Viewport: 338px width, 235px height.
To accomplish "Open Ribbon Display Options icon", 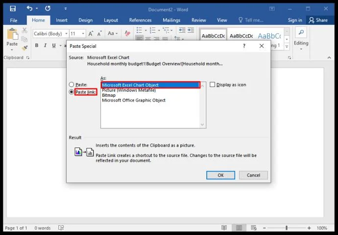I will tap(272, 9).
